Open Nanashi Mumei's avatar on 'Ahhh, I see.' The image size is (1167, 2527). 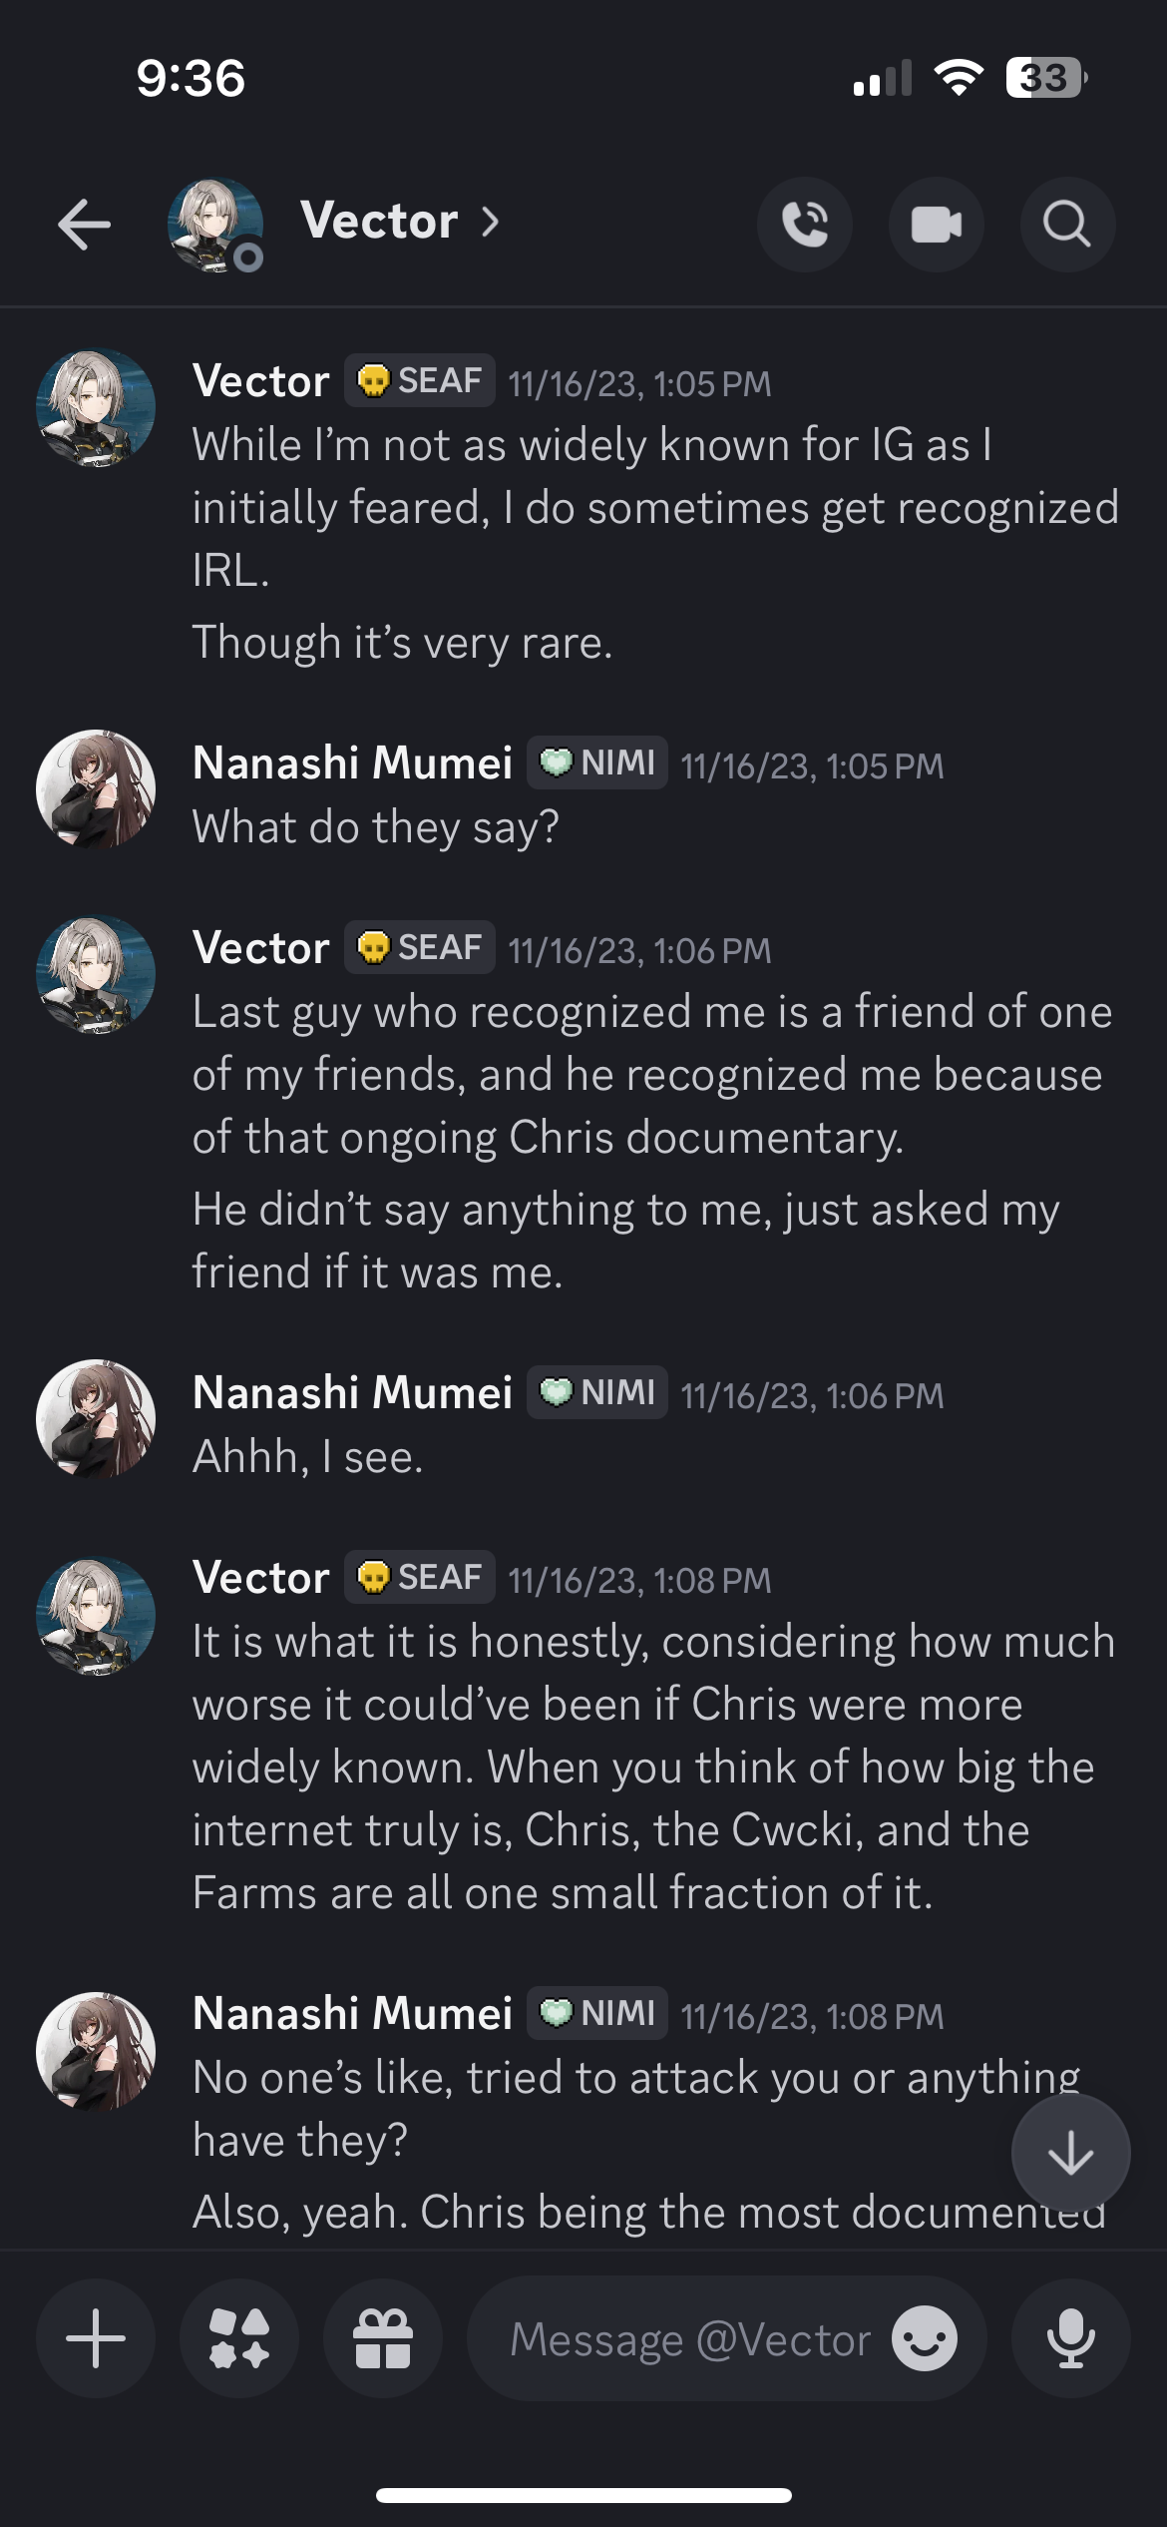[96, 1418]
